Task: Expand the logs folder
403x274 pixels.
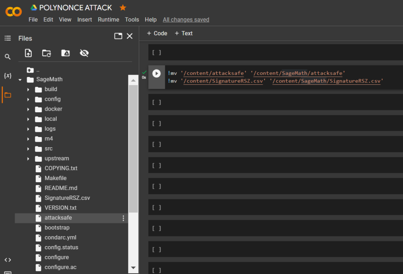Action: click(x=28, y=129)
